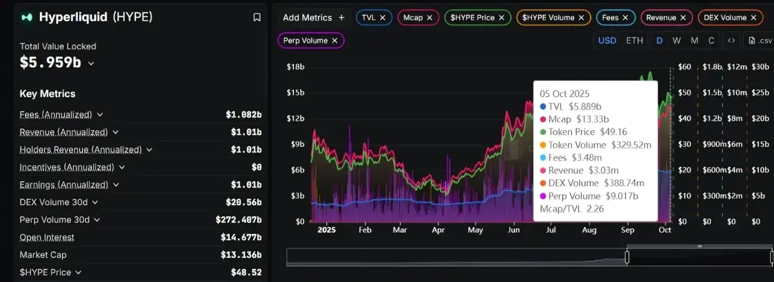Download chart data as .csv

(757, 40)
